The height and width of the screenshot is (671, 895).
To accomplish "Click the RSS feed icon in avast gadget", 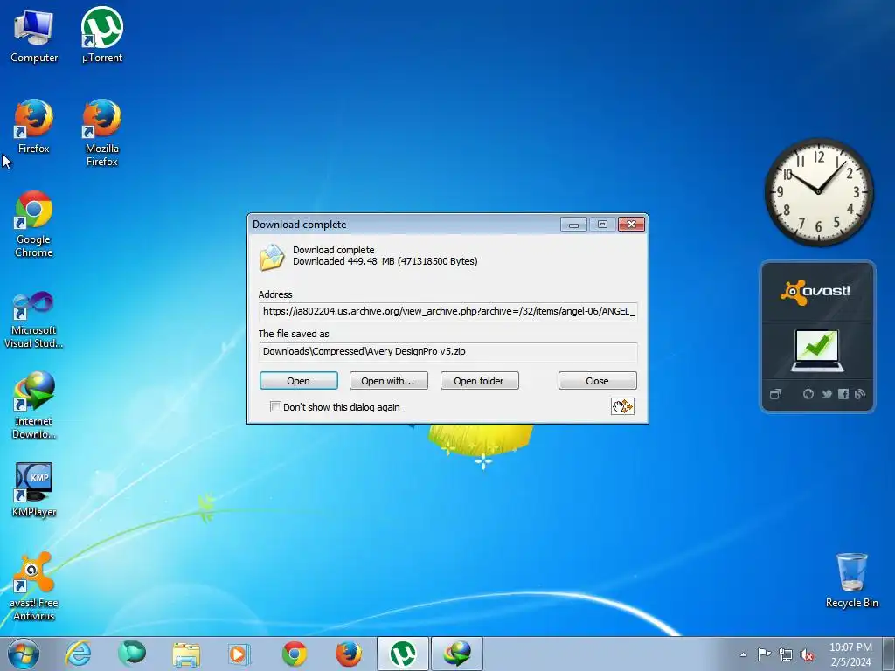I will [x=860, y=394].
